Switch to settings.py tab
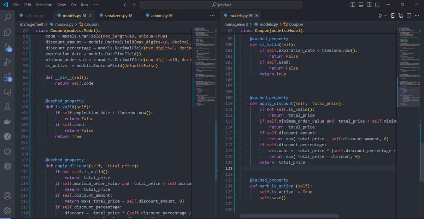Image resolution: width=424 pixels, height=219 pixels. [34, 16]
